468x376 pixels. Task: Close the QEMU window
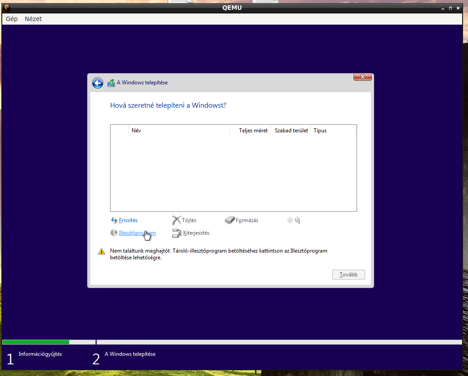coord(458,8)
